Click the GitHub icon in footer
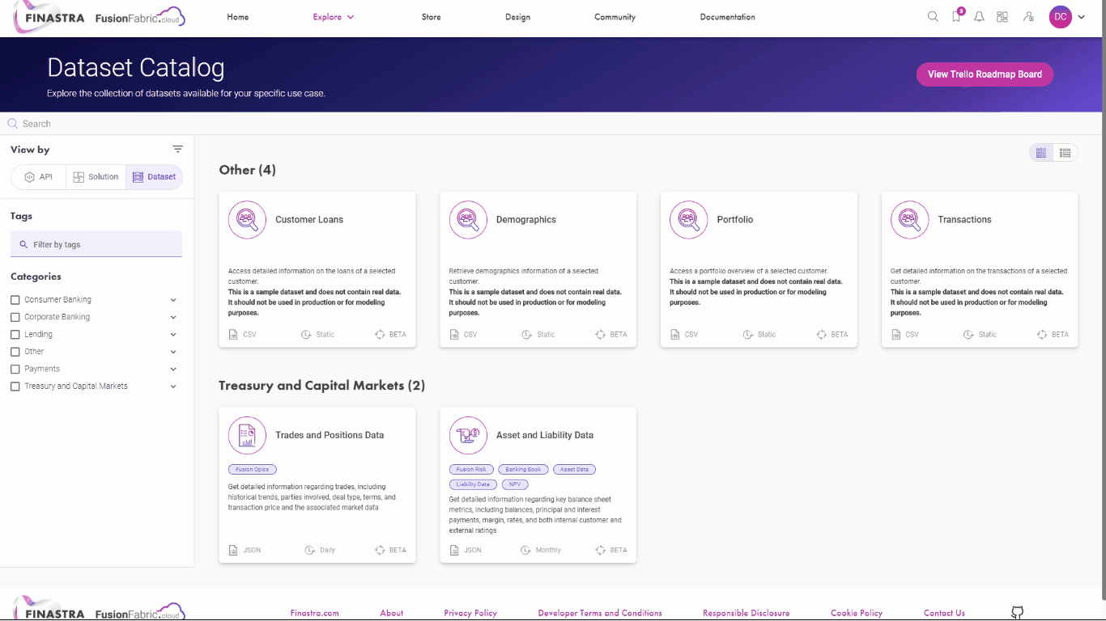Image resolution: width=1106 pixels, height=621 pixels. (x=1018, y=613)
